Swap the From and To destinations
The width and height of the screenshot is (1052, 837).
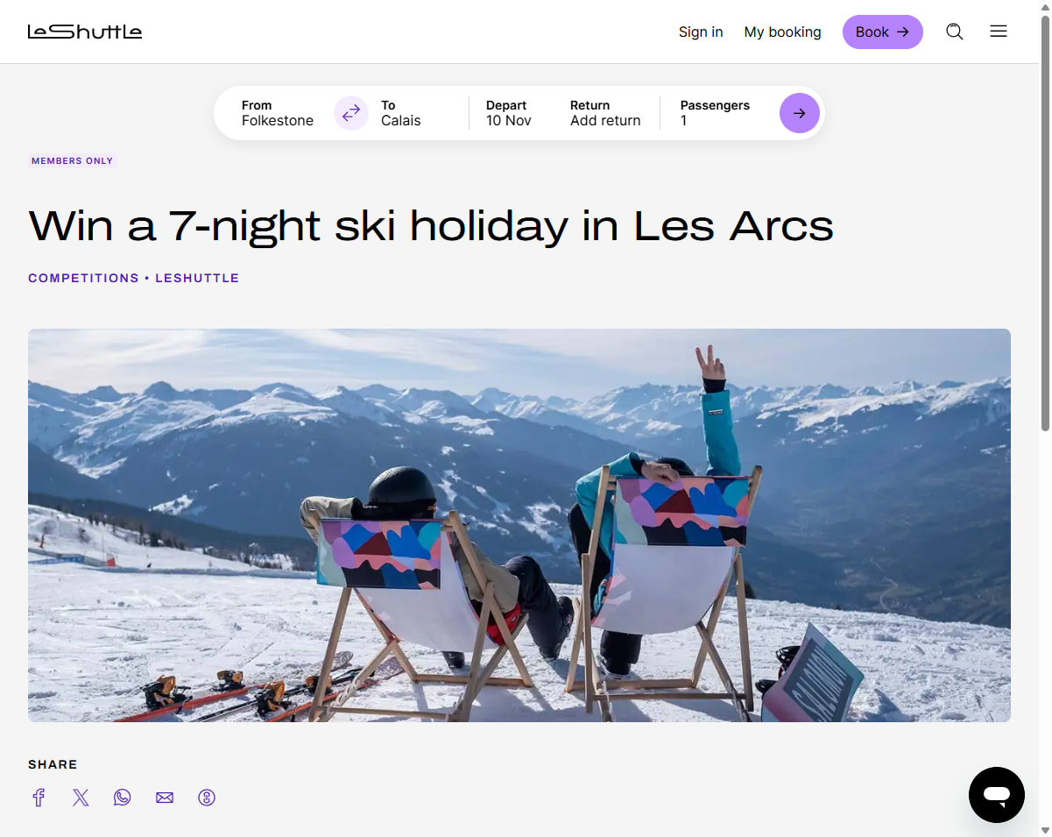(351, 113)
